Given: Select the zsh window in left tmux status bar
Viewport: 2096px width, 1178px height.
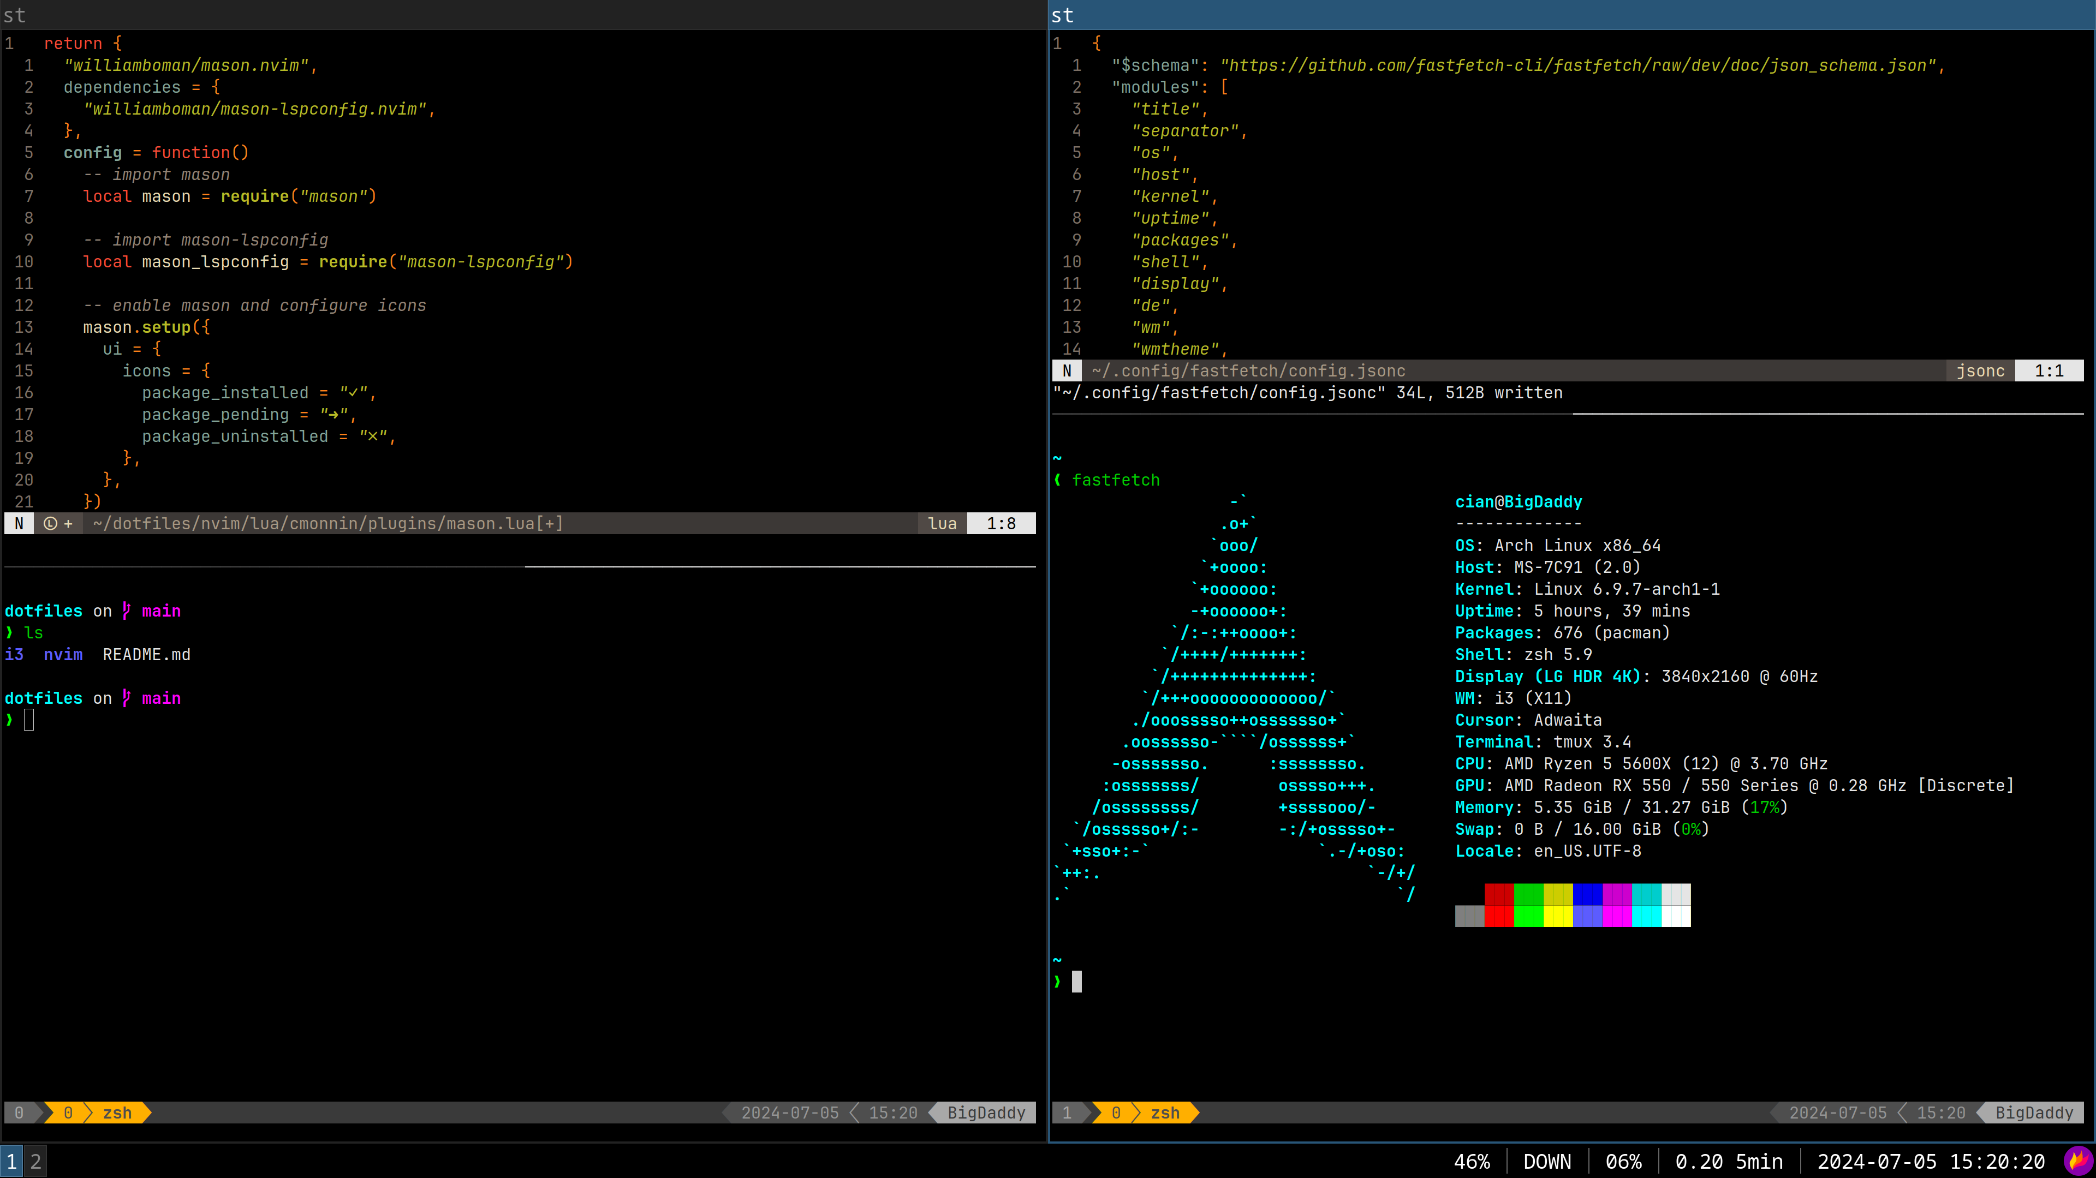Looking at the screenshot, I should tap(117, 1113).
